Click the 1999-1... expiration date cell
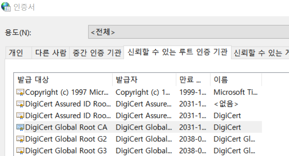 (x=193, y=92)
